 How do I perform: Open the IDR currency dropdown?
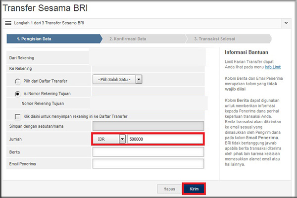(109, 139)
